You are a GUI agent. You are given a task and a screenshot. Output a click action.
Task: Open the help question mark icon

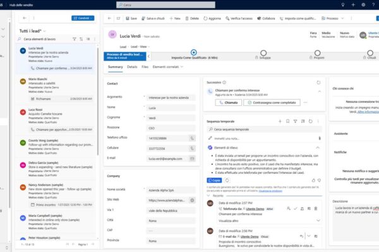pos(373,4)
